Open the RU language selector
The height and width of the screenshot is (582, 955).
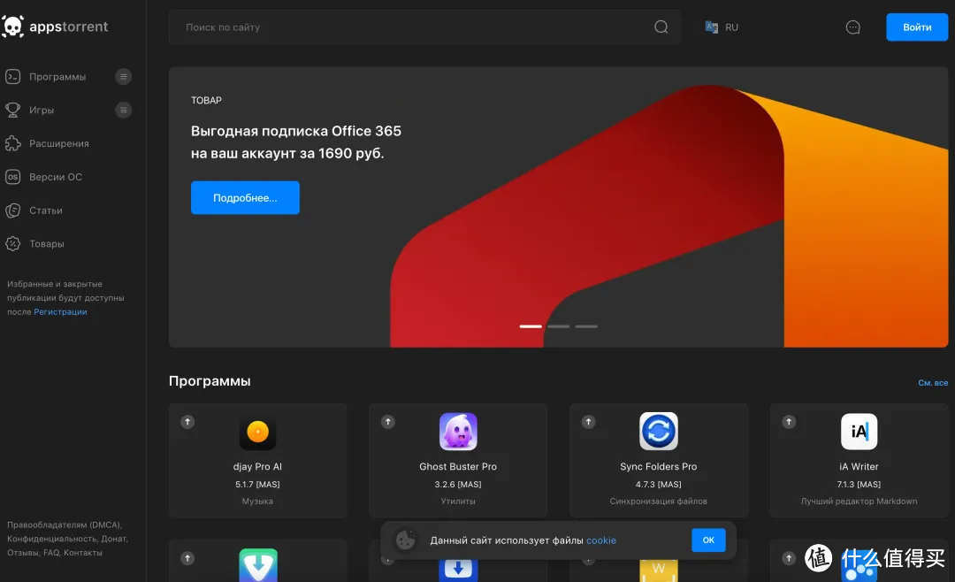(722, 27)
